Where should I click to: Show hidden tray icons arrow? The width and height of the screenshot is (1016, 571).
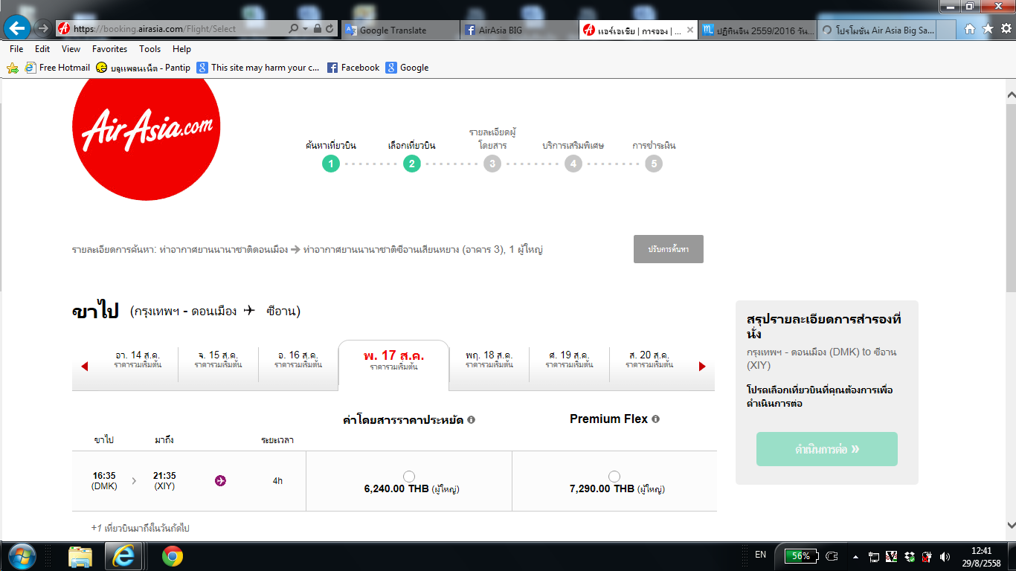856,556
